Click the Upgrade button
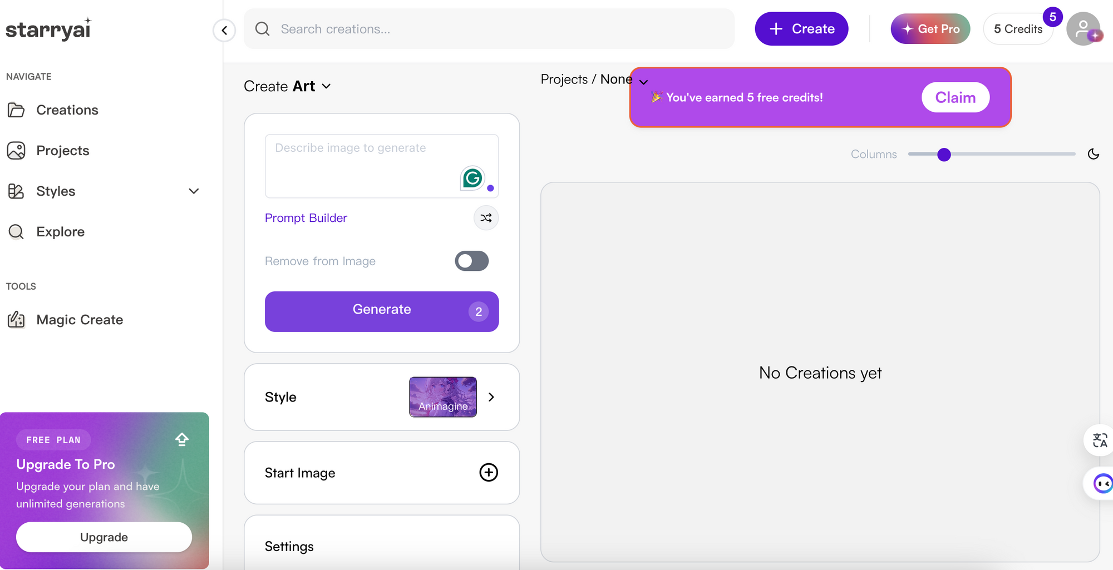Viewport: 1113px width, 570px height. click(104, 537)
